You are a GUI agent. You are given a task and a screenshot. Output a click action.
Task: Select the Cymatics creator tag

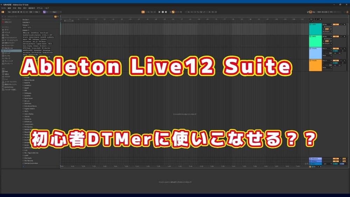43,39
